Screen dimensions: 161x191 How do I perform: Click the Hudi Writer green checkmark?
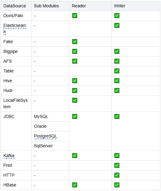coord(117,90)
